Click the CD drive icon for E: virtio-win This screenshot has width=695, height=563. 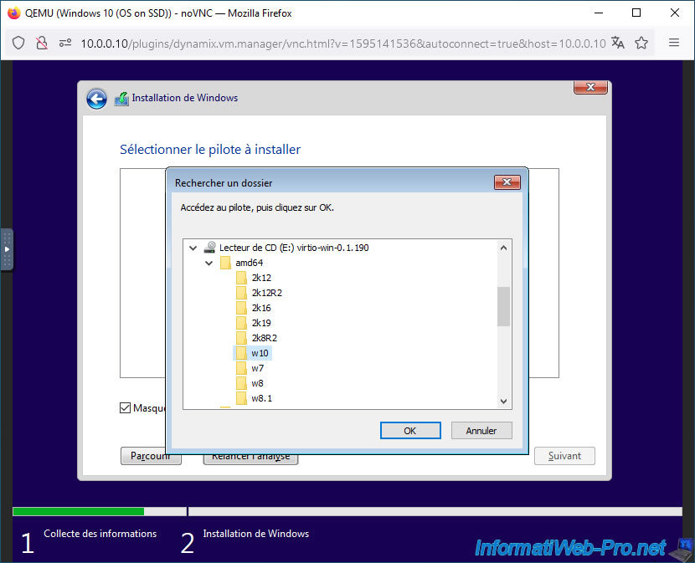pos(209,247)
